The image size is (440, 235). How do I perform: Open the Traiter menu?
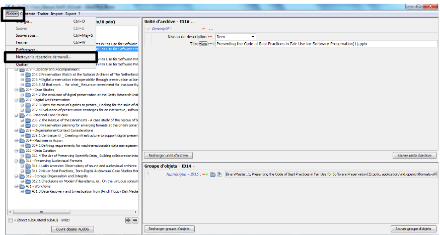coord(43,14)
